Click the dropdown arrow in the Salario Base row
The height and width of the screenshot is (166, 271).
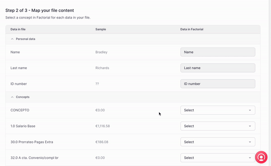[250, 126]
